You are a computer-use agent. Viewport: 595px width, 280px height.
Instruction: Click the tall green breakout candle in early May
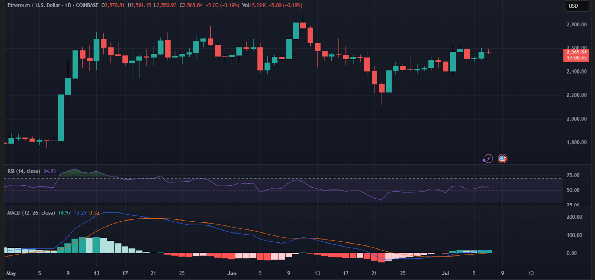pos(61,118)
